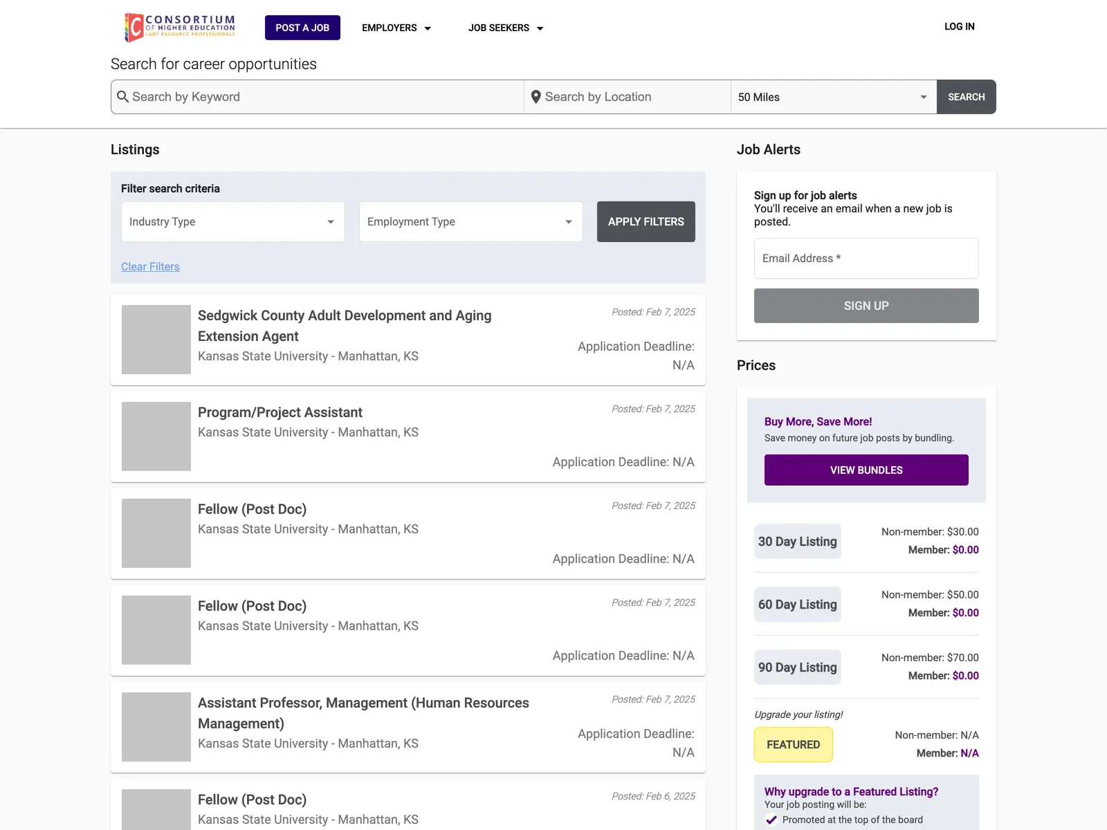Expand the 50 Miles radius dropdown
The width and height of the screenshot is (1107, 830).
[x=834, y=97]
